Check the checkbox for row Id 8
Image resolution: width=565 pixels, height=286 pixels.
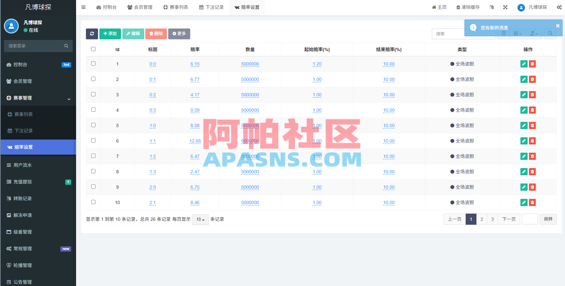(93, 171)
